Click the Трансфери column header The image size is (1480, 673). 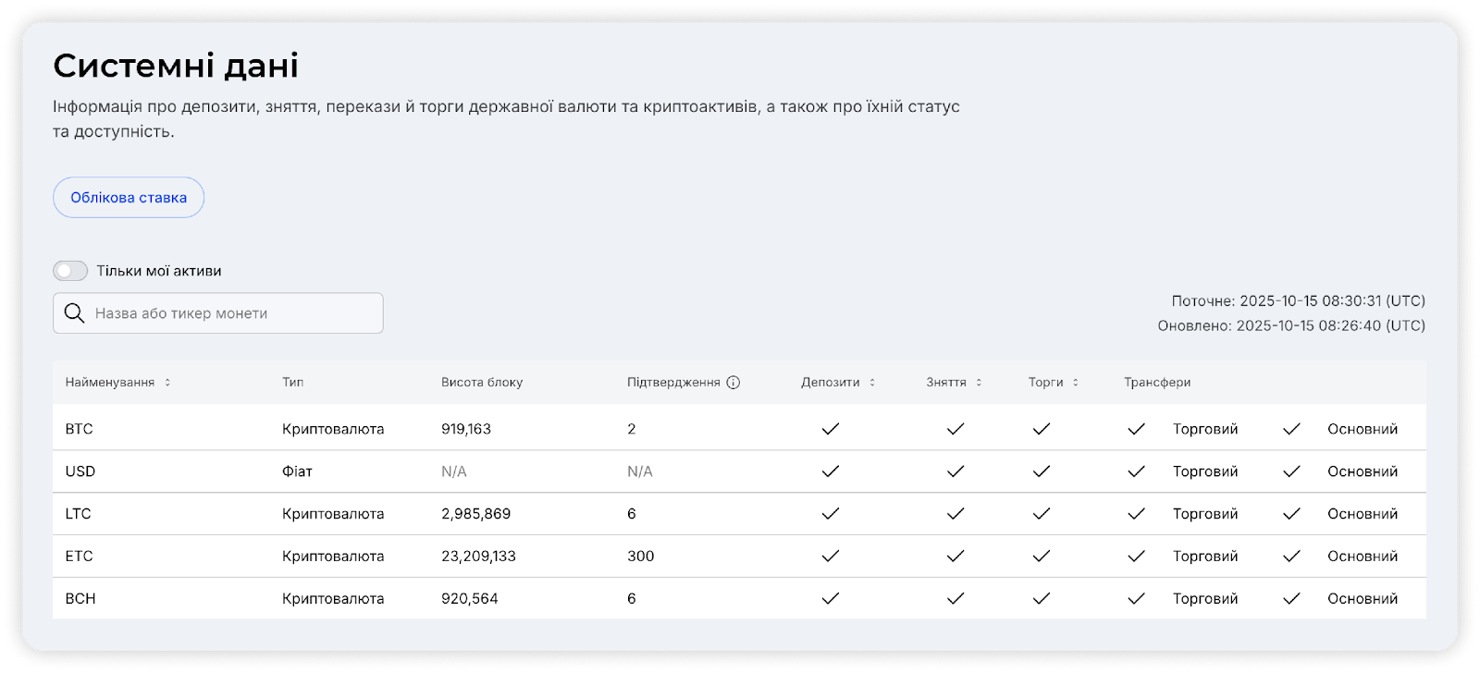[x=1157, y=383]
